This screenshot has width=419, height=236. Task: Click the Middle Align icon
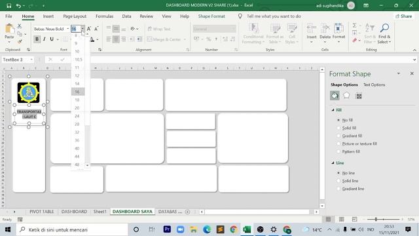tap(116, 29)
